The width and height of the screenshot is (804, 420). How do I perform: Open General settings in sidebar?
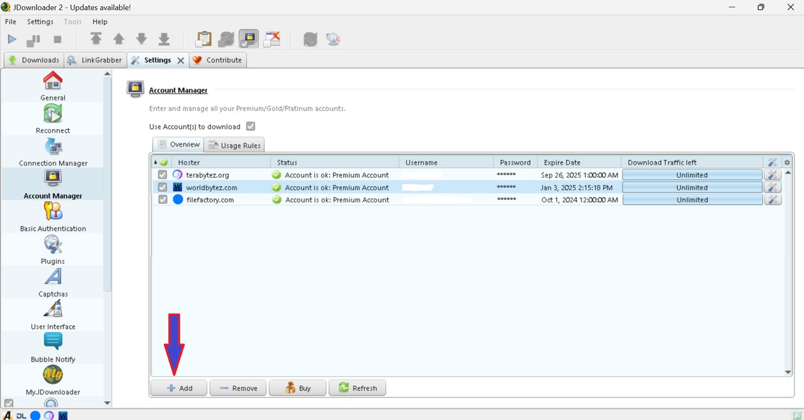[x=53, y=86]
